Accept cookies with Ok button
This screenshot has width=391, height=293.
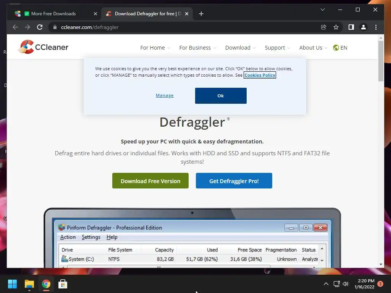(x=221, y=96)
